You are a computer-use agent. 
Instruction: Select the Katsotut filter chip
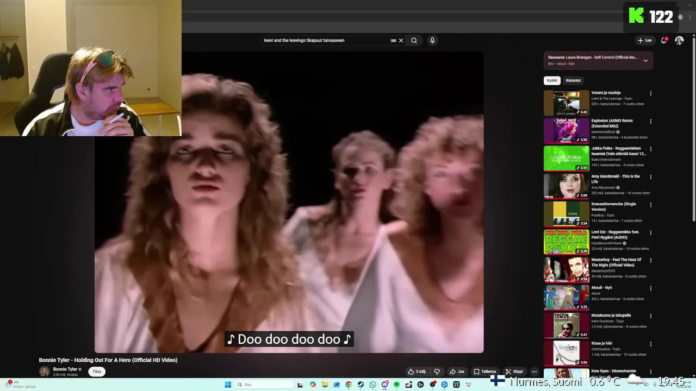click(x=573, y=80)
